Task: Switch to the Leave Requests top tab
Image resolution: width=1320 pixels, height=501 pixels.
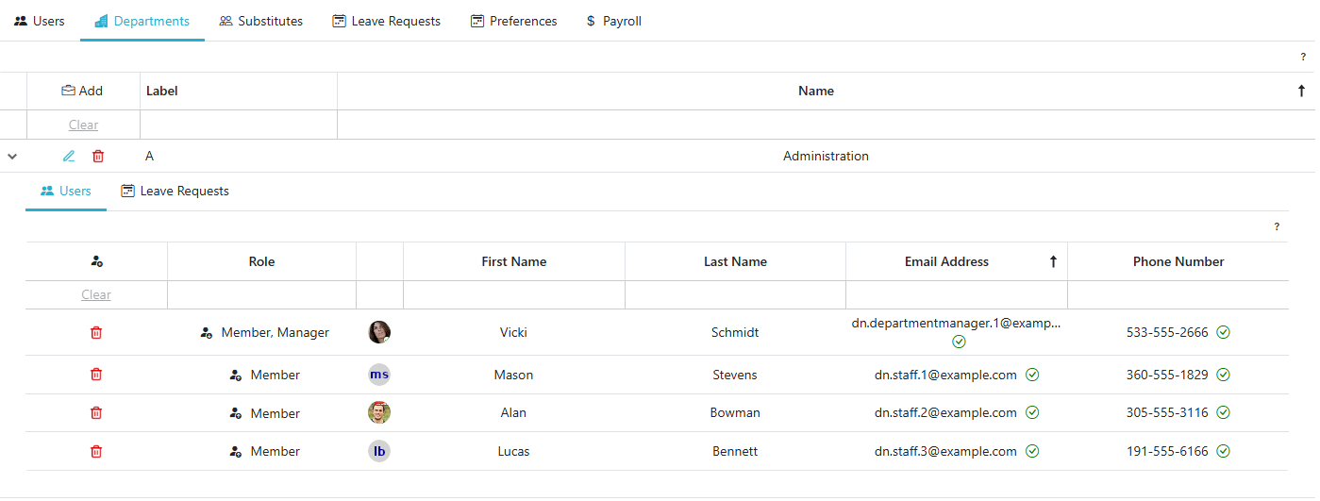Action: pos(386,21)
